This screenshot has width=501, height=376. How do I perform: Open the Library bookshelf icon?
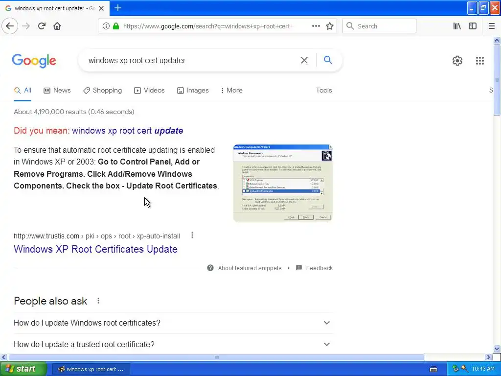pos(457,26)
